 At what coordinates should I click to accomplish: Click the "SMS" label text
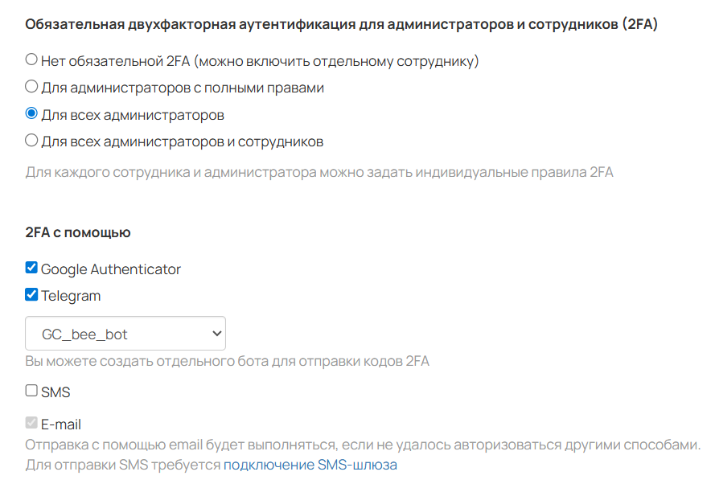pos(55,392)
